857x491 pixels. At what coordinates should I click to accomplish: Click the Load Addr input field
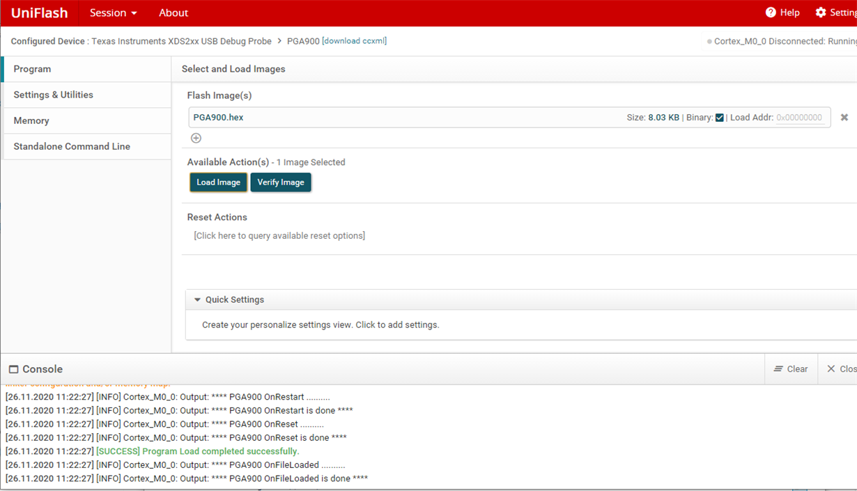tap(800, 118)
